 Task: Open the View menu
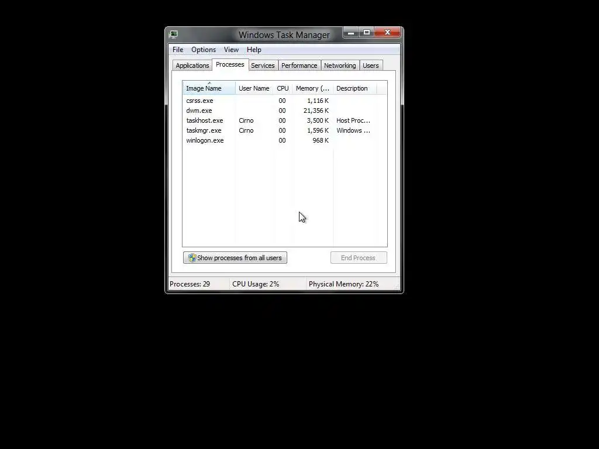tap(231, 50)
